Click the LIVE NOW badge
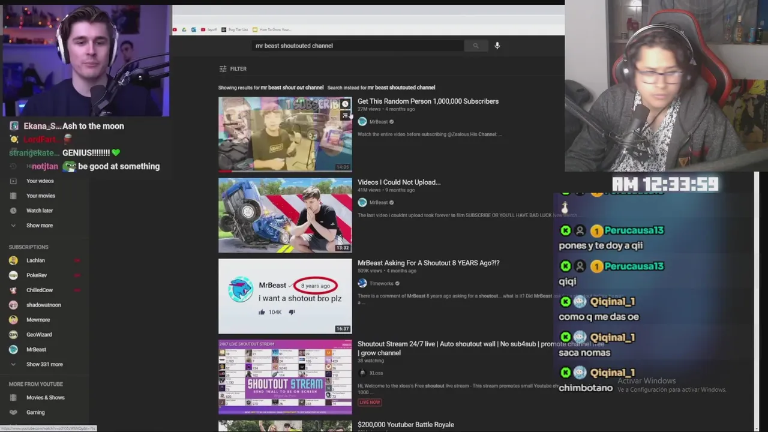The width and height of the screenshot is (768, 432). (370, 403)
